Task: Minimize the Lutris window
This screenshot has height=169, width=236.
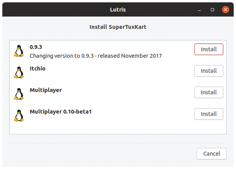Action: (x=199, y=10)
